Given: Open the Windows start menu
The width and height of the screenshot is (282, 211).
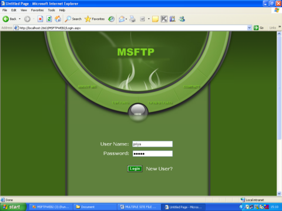Looking at the screenshot, I should (x=13, y=207).
